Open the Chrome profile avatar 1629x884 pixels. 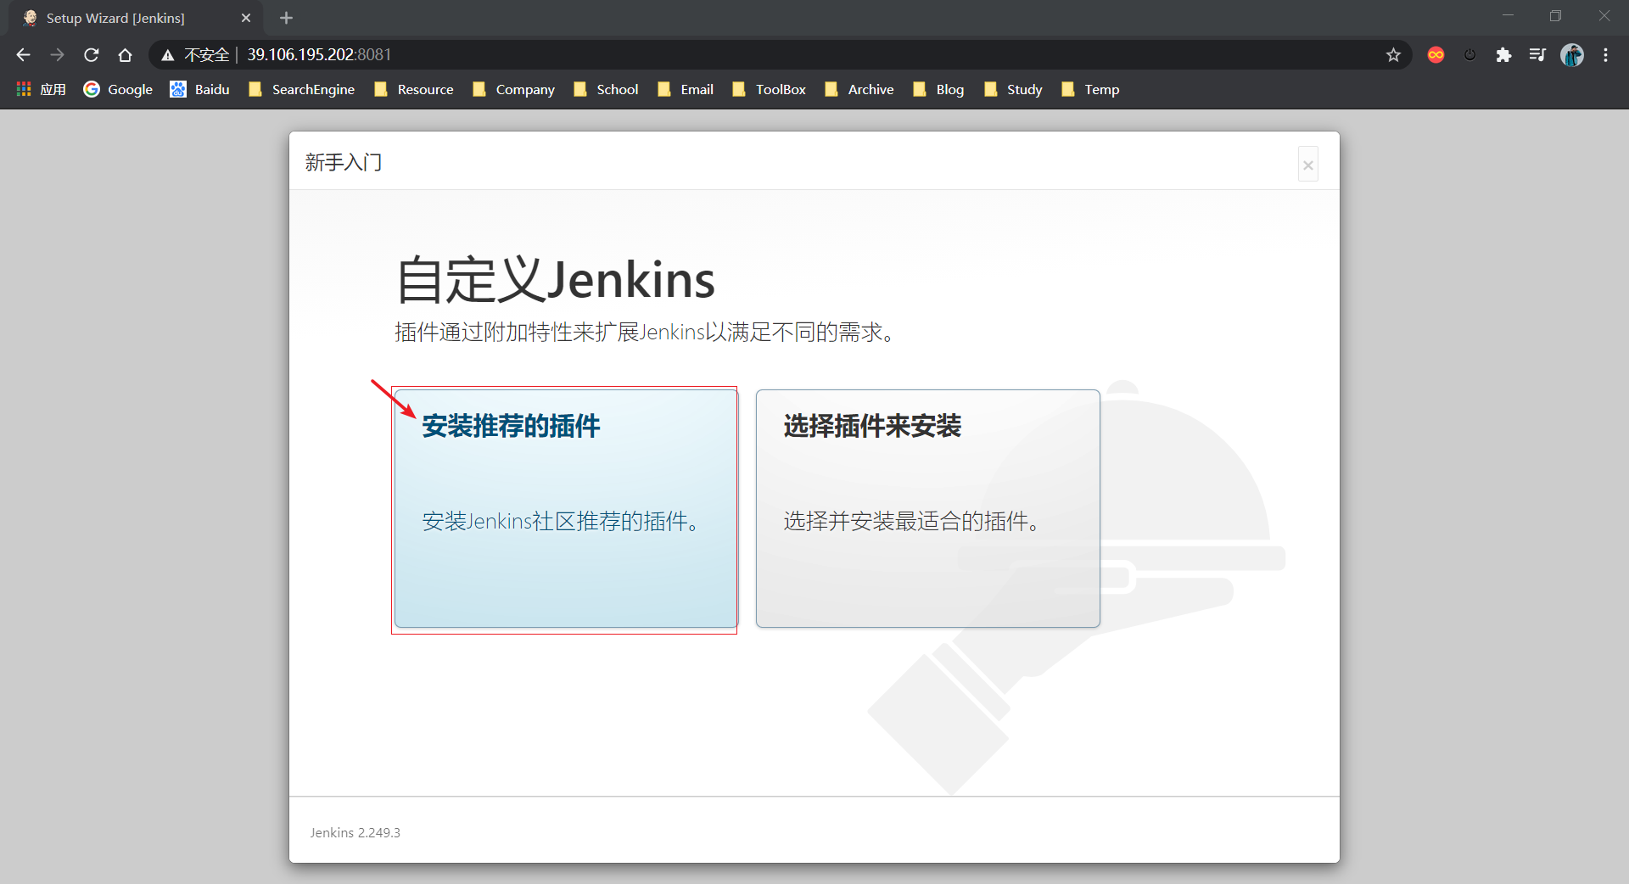(1572, 55)
